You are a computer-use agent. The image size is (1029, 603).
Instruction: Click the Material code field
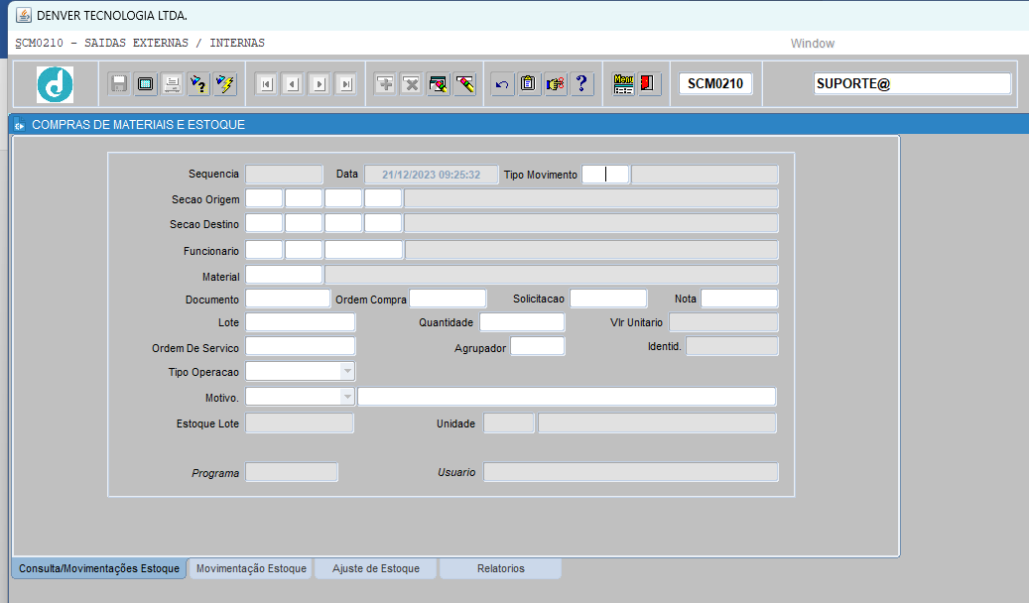pos(284,275)
